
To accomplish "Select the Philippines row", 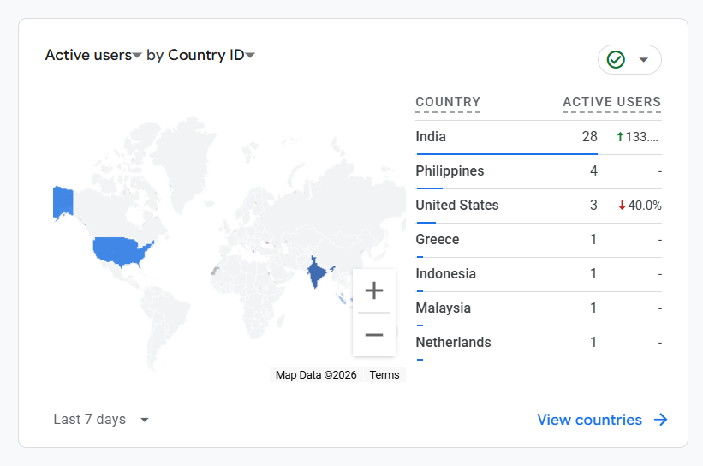I will pos(539,171).
